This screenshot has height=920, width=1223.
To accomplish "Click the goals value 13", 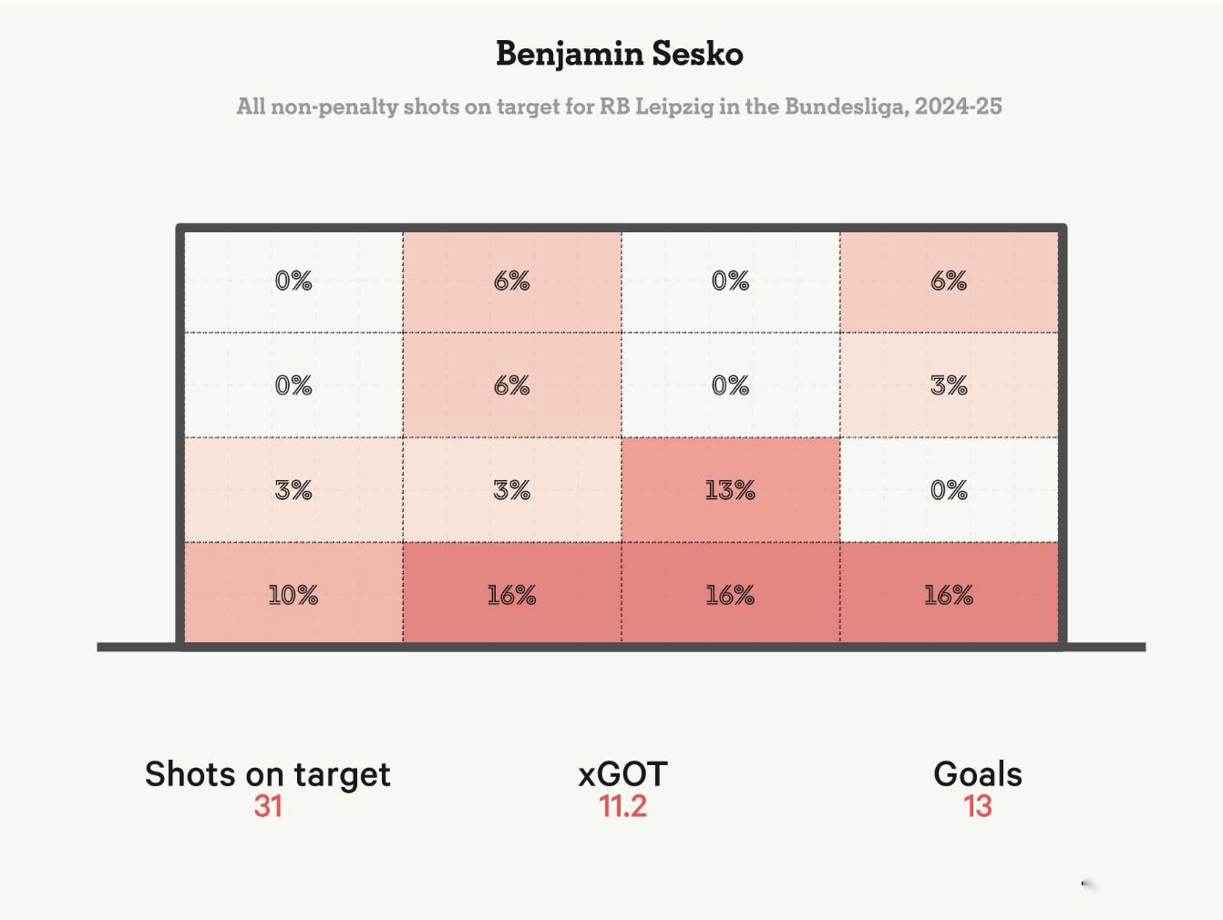I will (977, 806).
